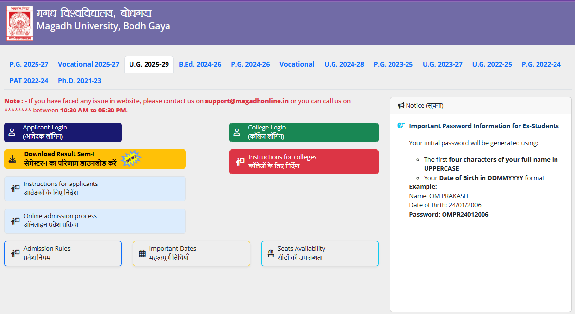Click the Magadh University emblem logo
This screenshot has height=314, width=575.
coord(19,22)
